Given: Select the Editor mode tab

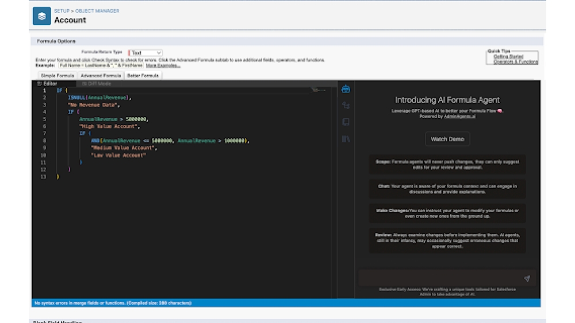Looking at the screenshot, I should pos(47,84).
